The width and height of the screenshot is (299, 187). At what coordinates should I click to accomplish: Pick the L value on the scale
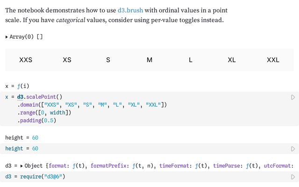coord(191,60)
